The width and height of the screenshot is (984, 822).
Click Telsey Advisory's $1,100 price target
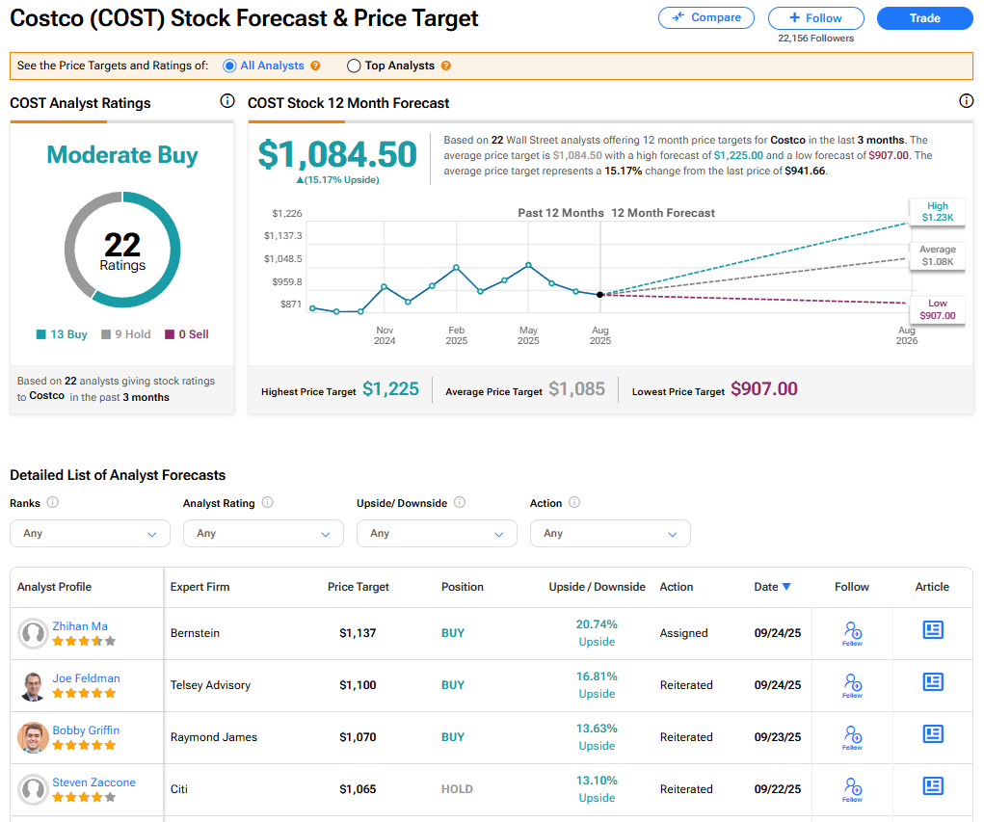[x=358, y=685]
